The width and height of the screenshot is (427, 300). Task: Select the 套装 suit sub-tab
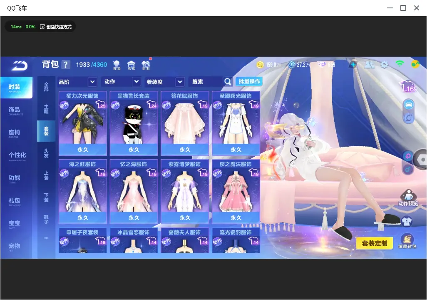(x=46, y=131)
